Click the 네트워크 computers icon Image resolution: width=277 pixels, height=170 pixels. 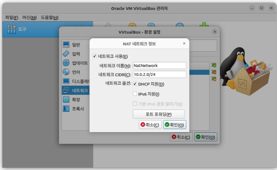[66, 90]
